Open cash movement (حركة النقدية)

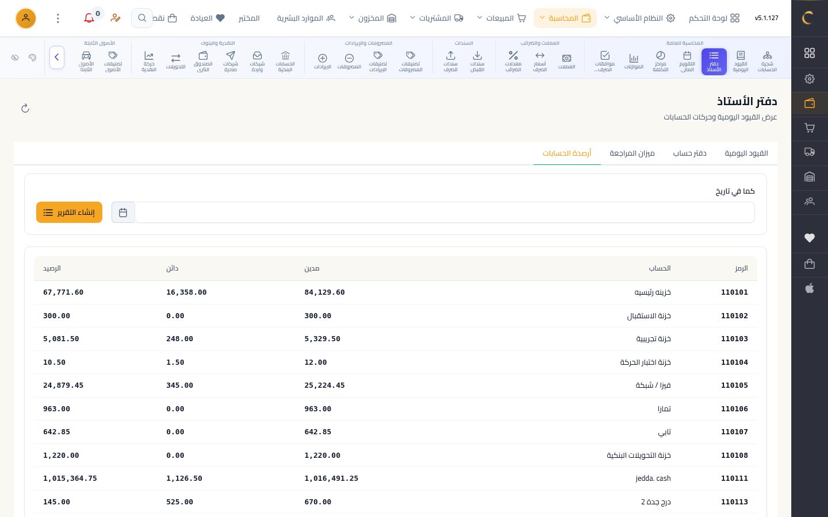149,61
